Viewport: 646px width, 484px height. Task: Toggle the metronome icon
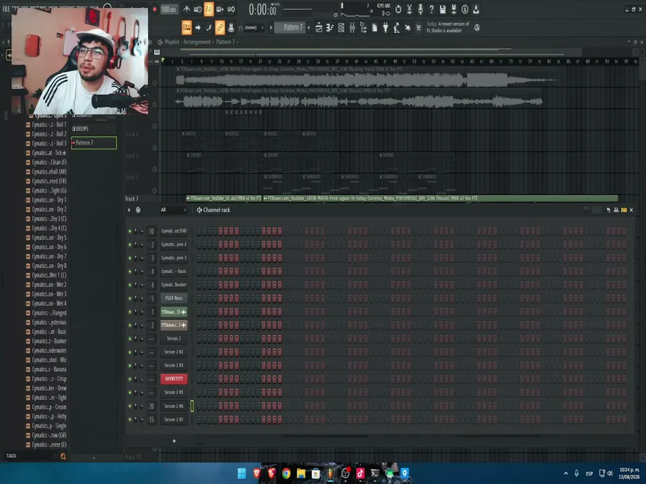click(x=186, y=9)
